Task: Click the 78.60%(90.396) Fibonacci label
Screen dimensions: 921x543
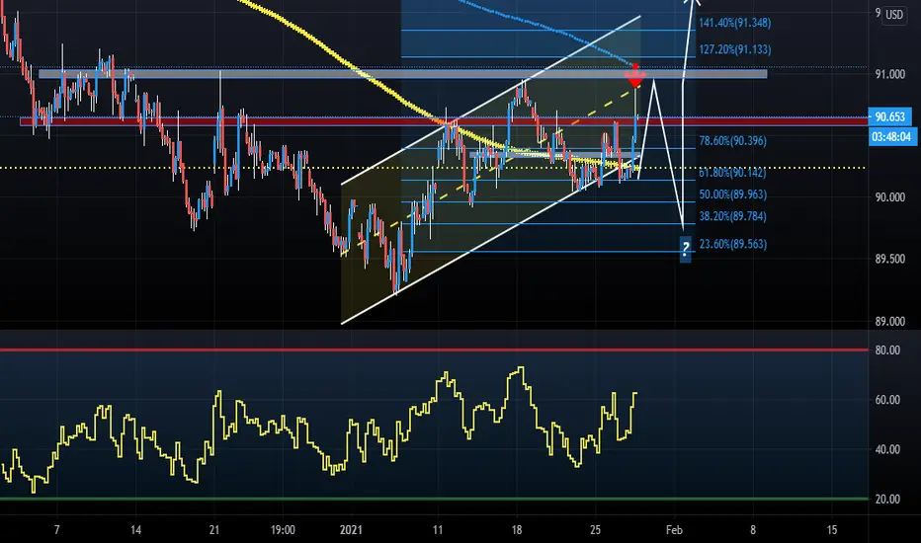Action: (x=732, y=141)
